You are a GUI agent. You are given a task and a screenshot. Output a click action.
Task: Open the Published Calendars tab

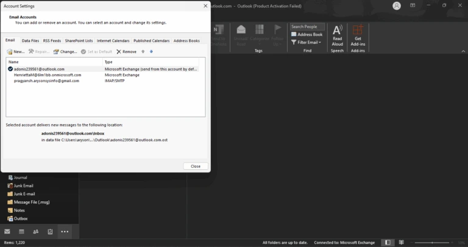click(x=152, y=41)
